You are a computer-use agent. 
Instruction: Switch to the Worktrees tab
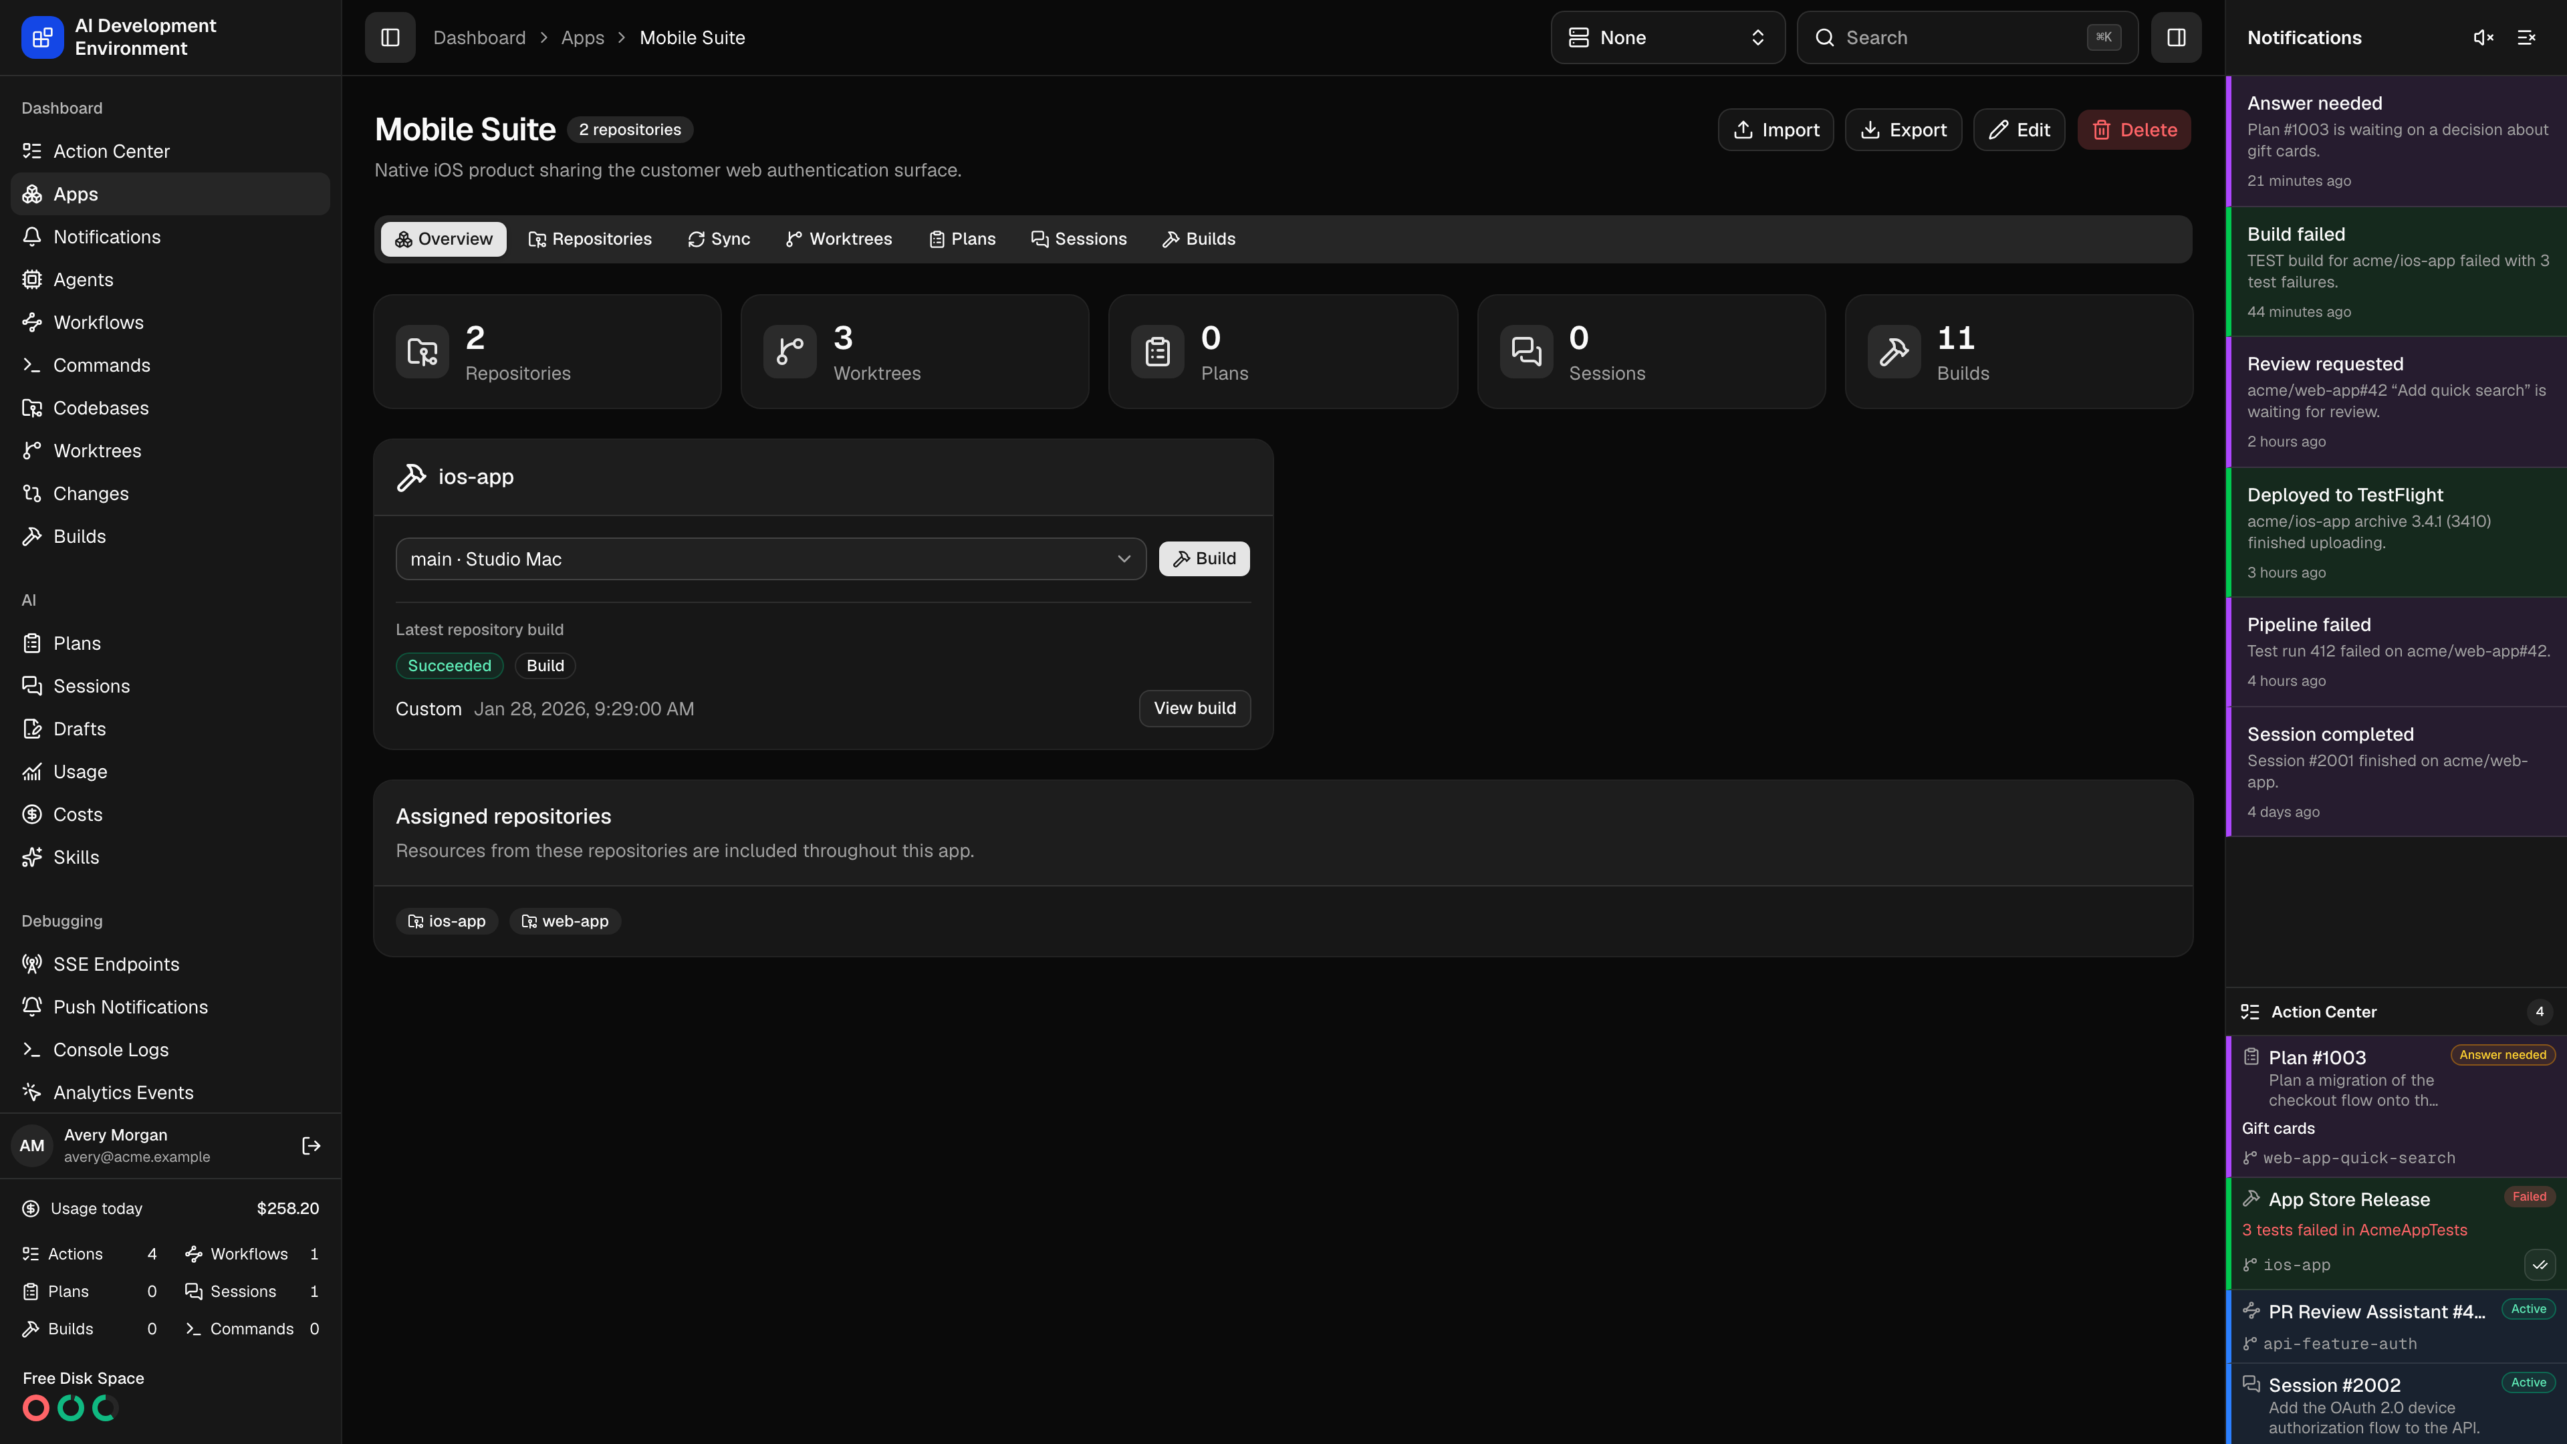[x=839, y=239]
